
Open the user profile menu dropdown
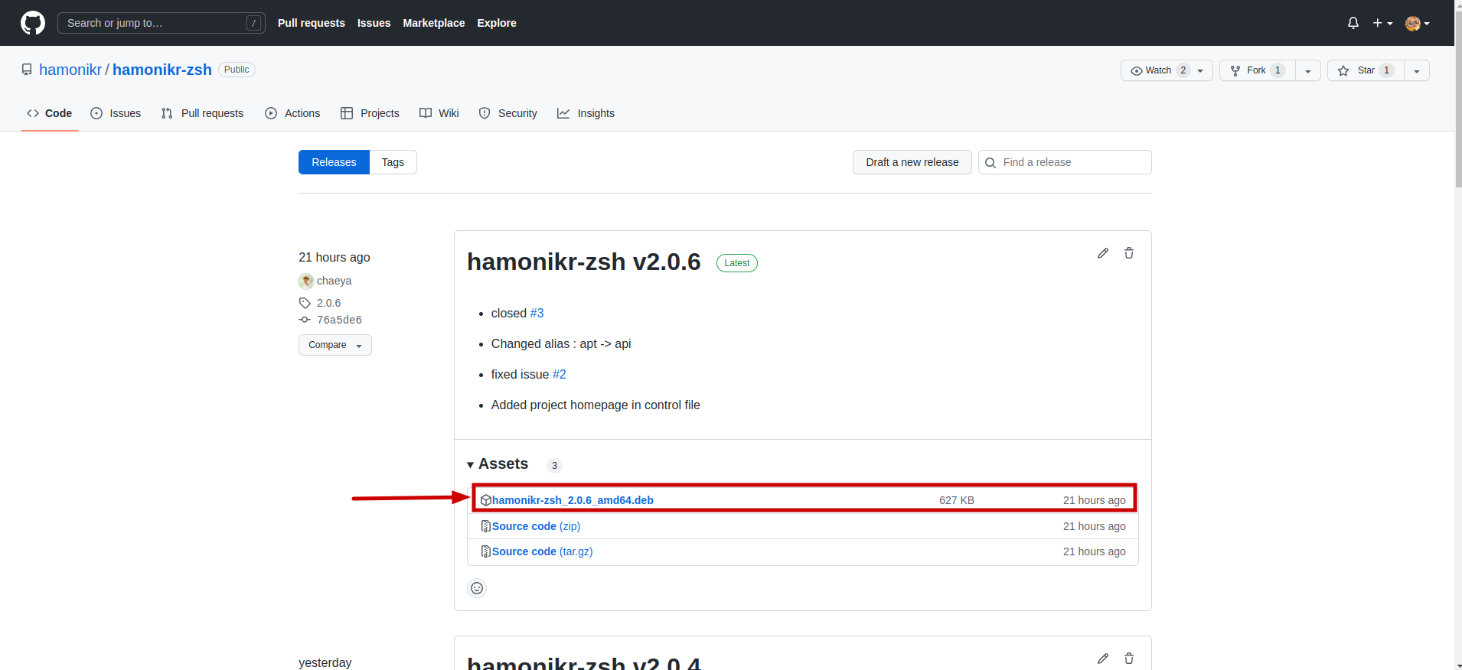pos(1417,23)
